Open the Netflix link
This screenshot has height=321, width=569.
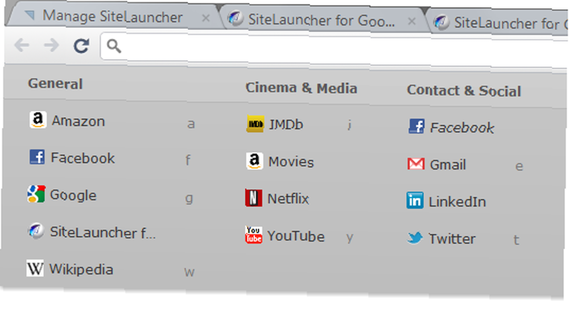click(x=288, y=199)
